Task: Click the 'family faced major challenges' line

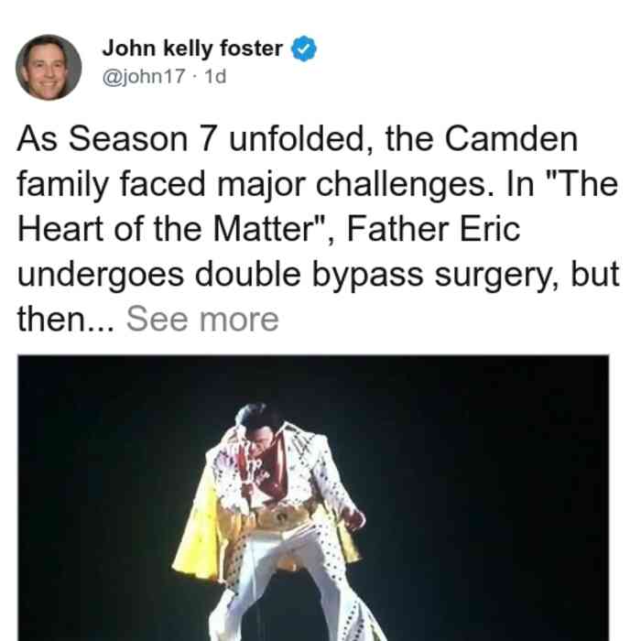Action: pyautogui.click(x=255, y=185)
